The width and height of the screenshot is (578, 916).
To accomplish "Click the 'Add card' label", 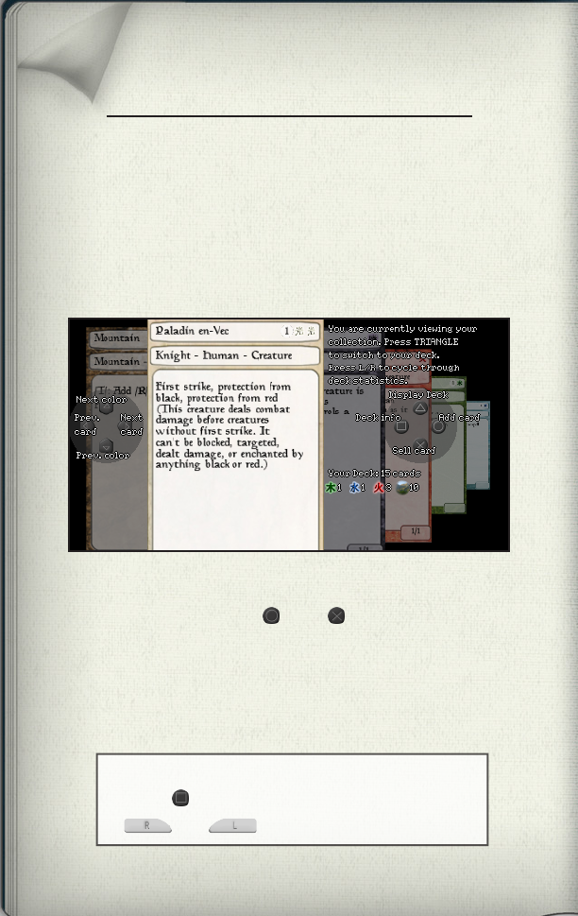I will point(459,418).
